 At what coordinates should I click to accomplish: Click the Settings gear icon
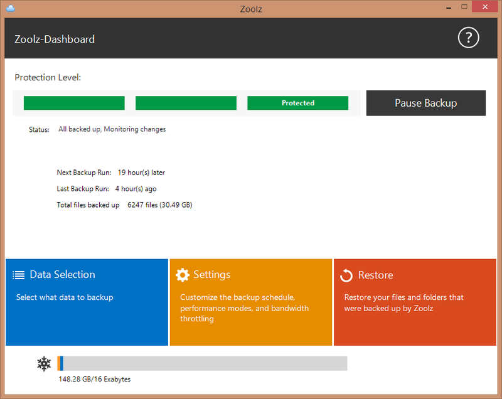tap(183, 275)
